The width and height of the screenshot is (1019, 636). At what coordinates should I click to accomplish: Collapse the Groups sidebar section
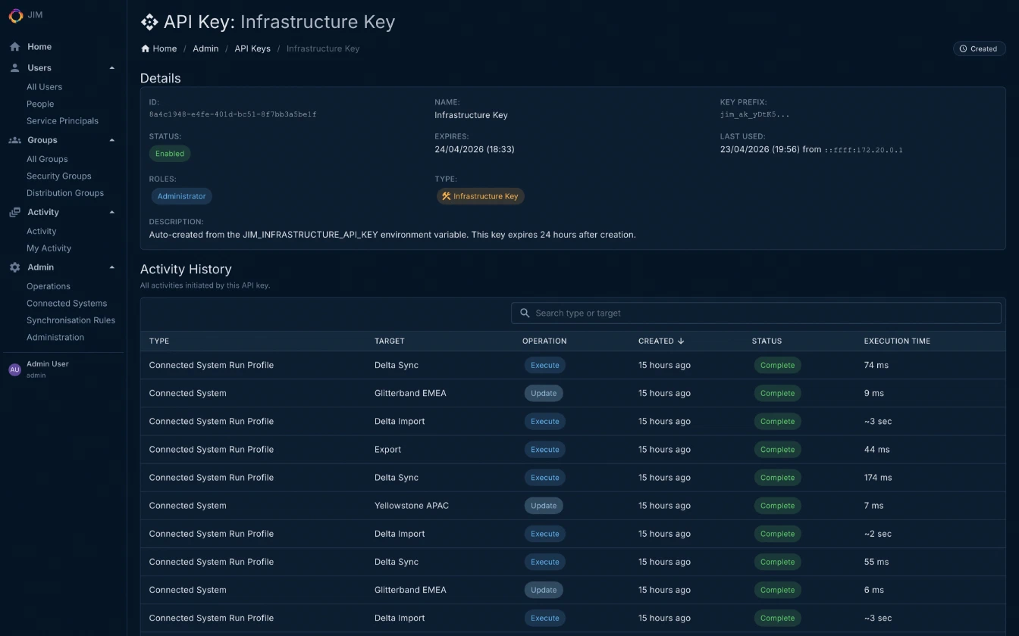coord(111,139)
